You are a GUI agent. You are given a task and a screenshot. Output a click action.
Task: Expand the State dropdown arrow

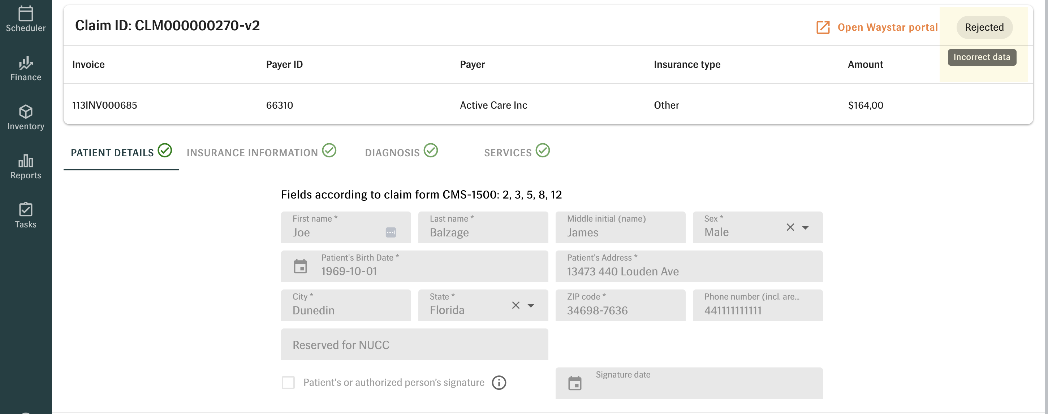[x=531, y=305]
